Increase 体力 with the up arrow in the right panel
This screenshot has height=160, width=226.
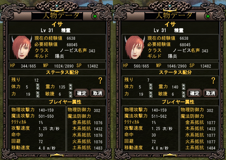click(151, 85)
